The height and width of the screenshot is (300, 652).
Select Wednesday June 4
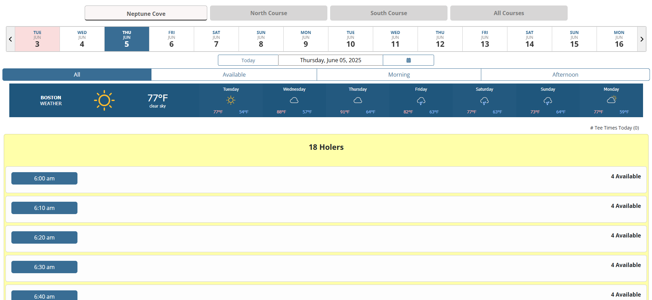click(82, 39)
